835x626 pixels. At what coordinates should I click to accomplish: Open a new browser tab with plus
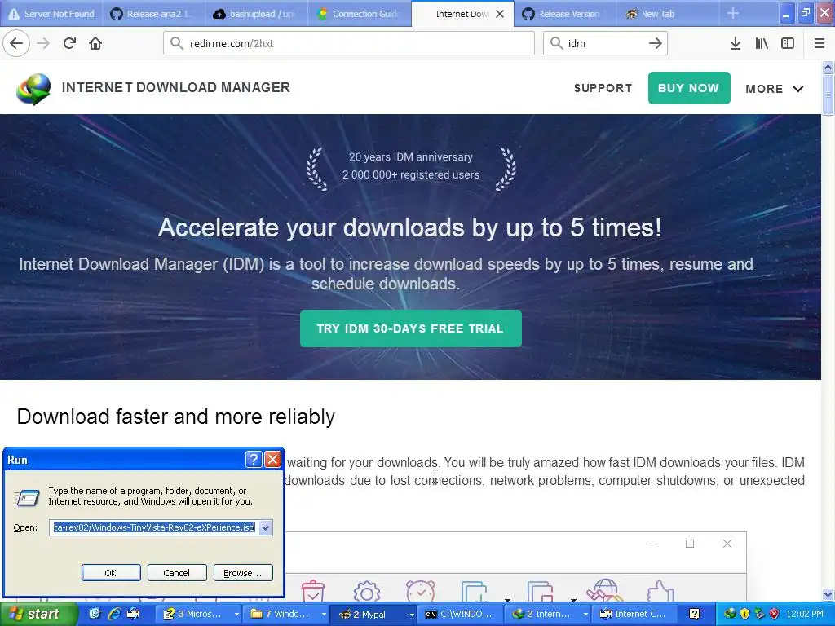click(733, 13)
